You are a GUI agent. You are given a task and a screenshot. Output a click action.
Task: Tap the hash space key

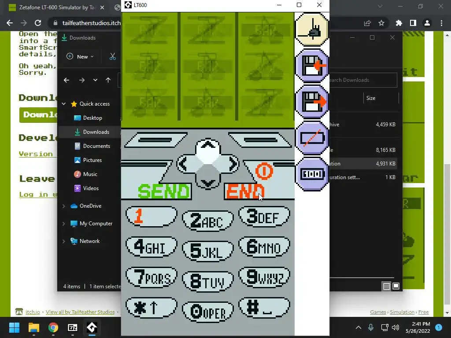tap(264, 308)
